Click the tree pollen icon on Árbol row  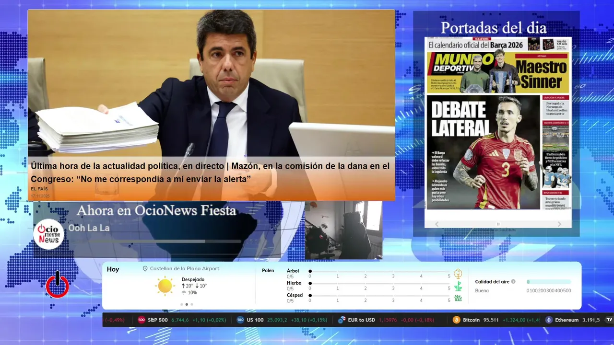click(x=458, y=274)
